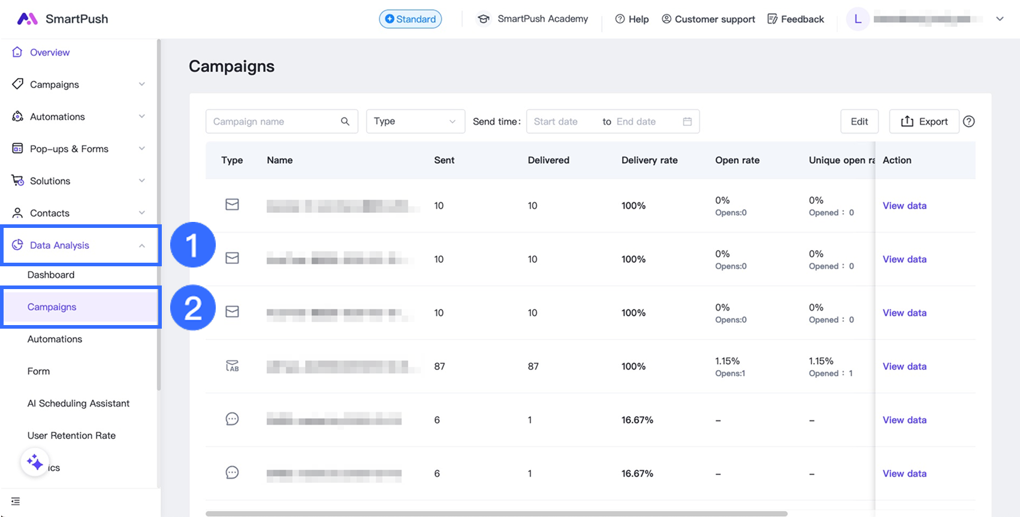
Task: Click the help question mark beside Export
Action: 968,122
